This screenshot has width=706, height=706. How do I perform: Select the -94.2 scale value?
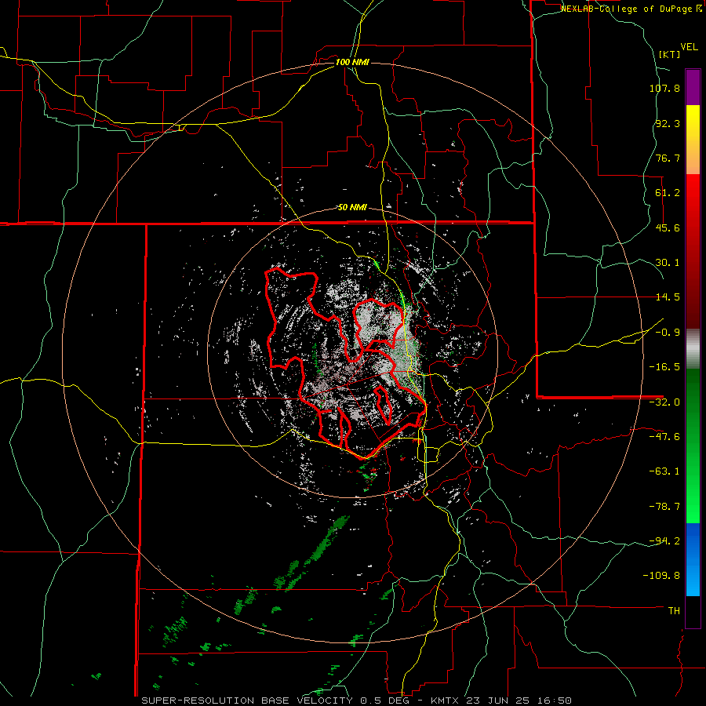pos(664,541)
